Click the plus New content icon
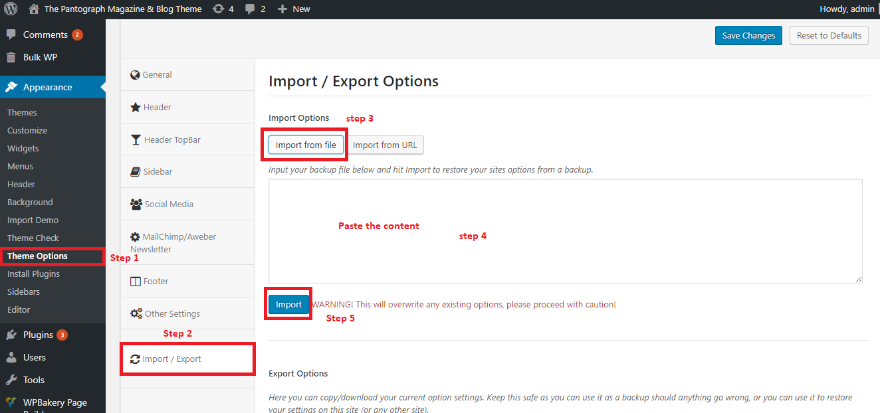The image size is (880, 413). pyautogui.click(x=282, y=9)
